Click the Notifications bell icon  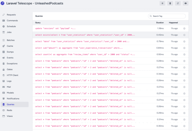click(x=4, y=98)
